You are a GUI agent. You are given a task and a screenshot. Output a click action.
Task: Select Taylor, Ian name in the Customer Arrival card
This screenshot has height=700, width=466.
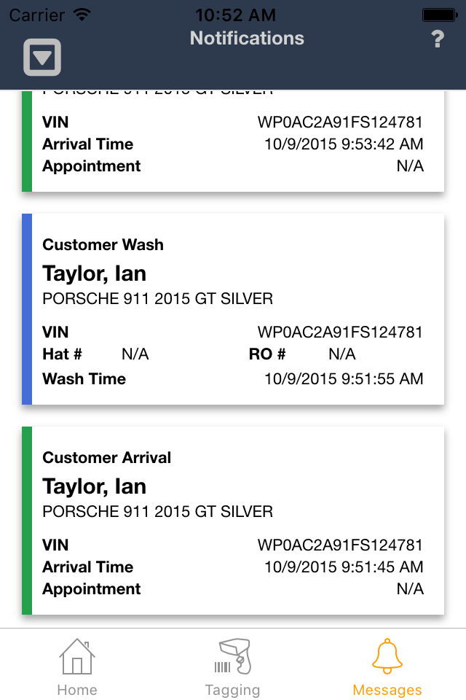pyautogui.click(x=95, y=486)
